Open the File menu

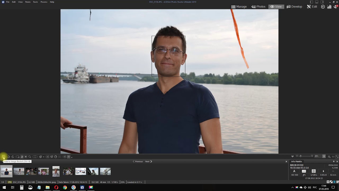(8, 2)
